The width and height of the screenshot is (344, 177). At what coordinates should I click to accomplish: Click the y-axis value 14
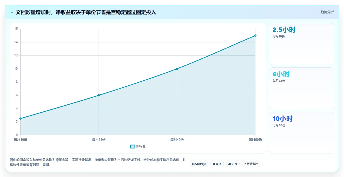[16, 42]
